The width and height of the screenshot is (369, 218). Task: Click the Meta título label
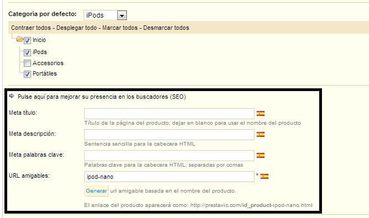click(23, 113)
